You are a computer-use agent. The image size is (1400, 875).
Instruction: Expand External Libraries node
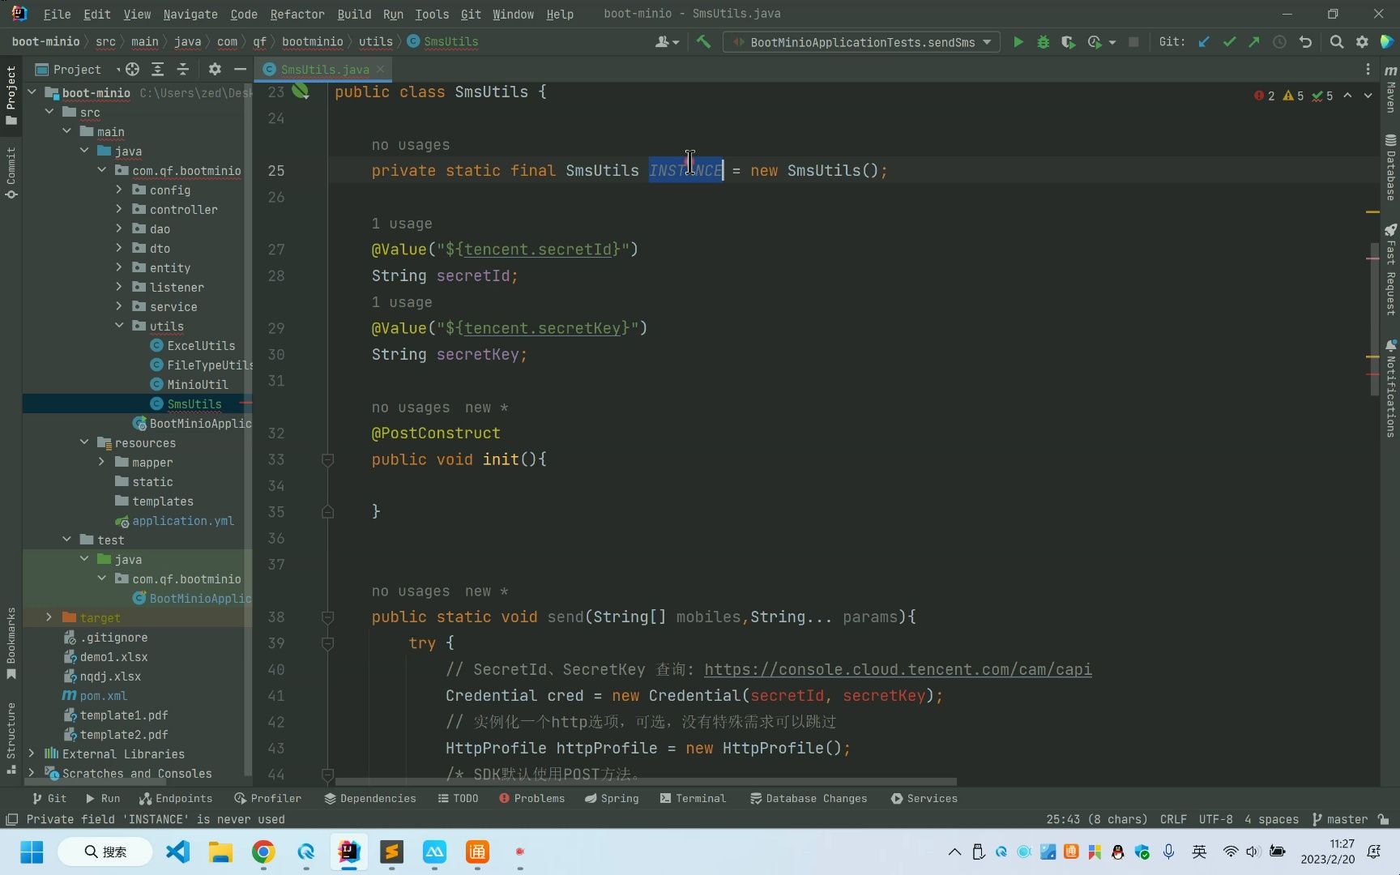click(32, 753)
